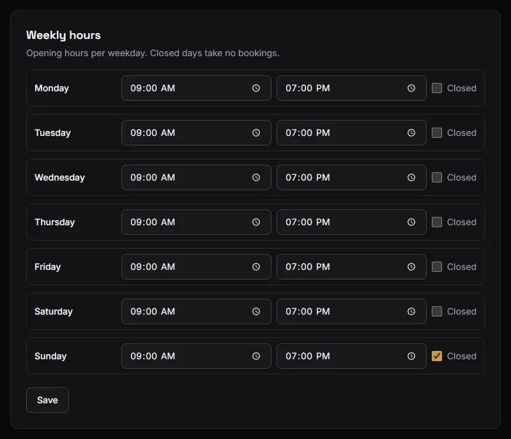Open the clock picker for Saturday opening time
The height and width of the screenshot is (439, 511).
tap(256, 311)
